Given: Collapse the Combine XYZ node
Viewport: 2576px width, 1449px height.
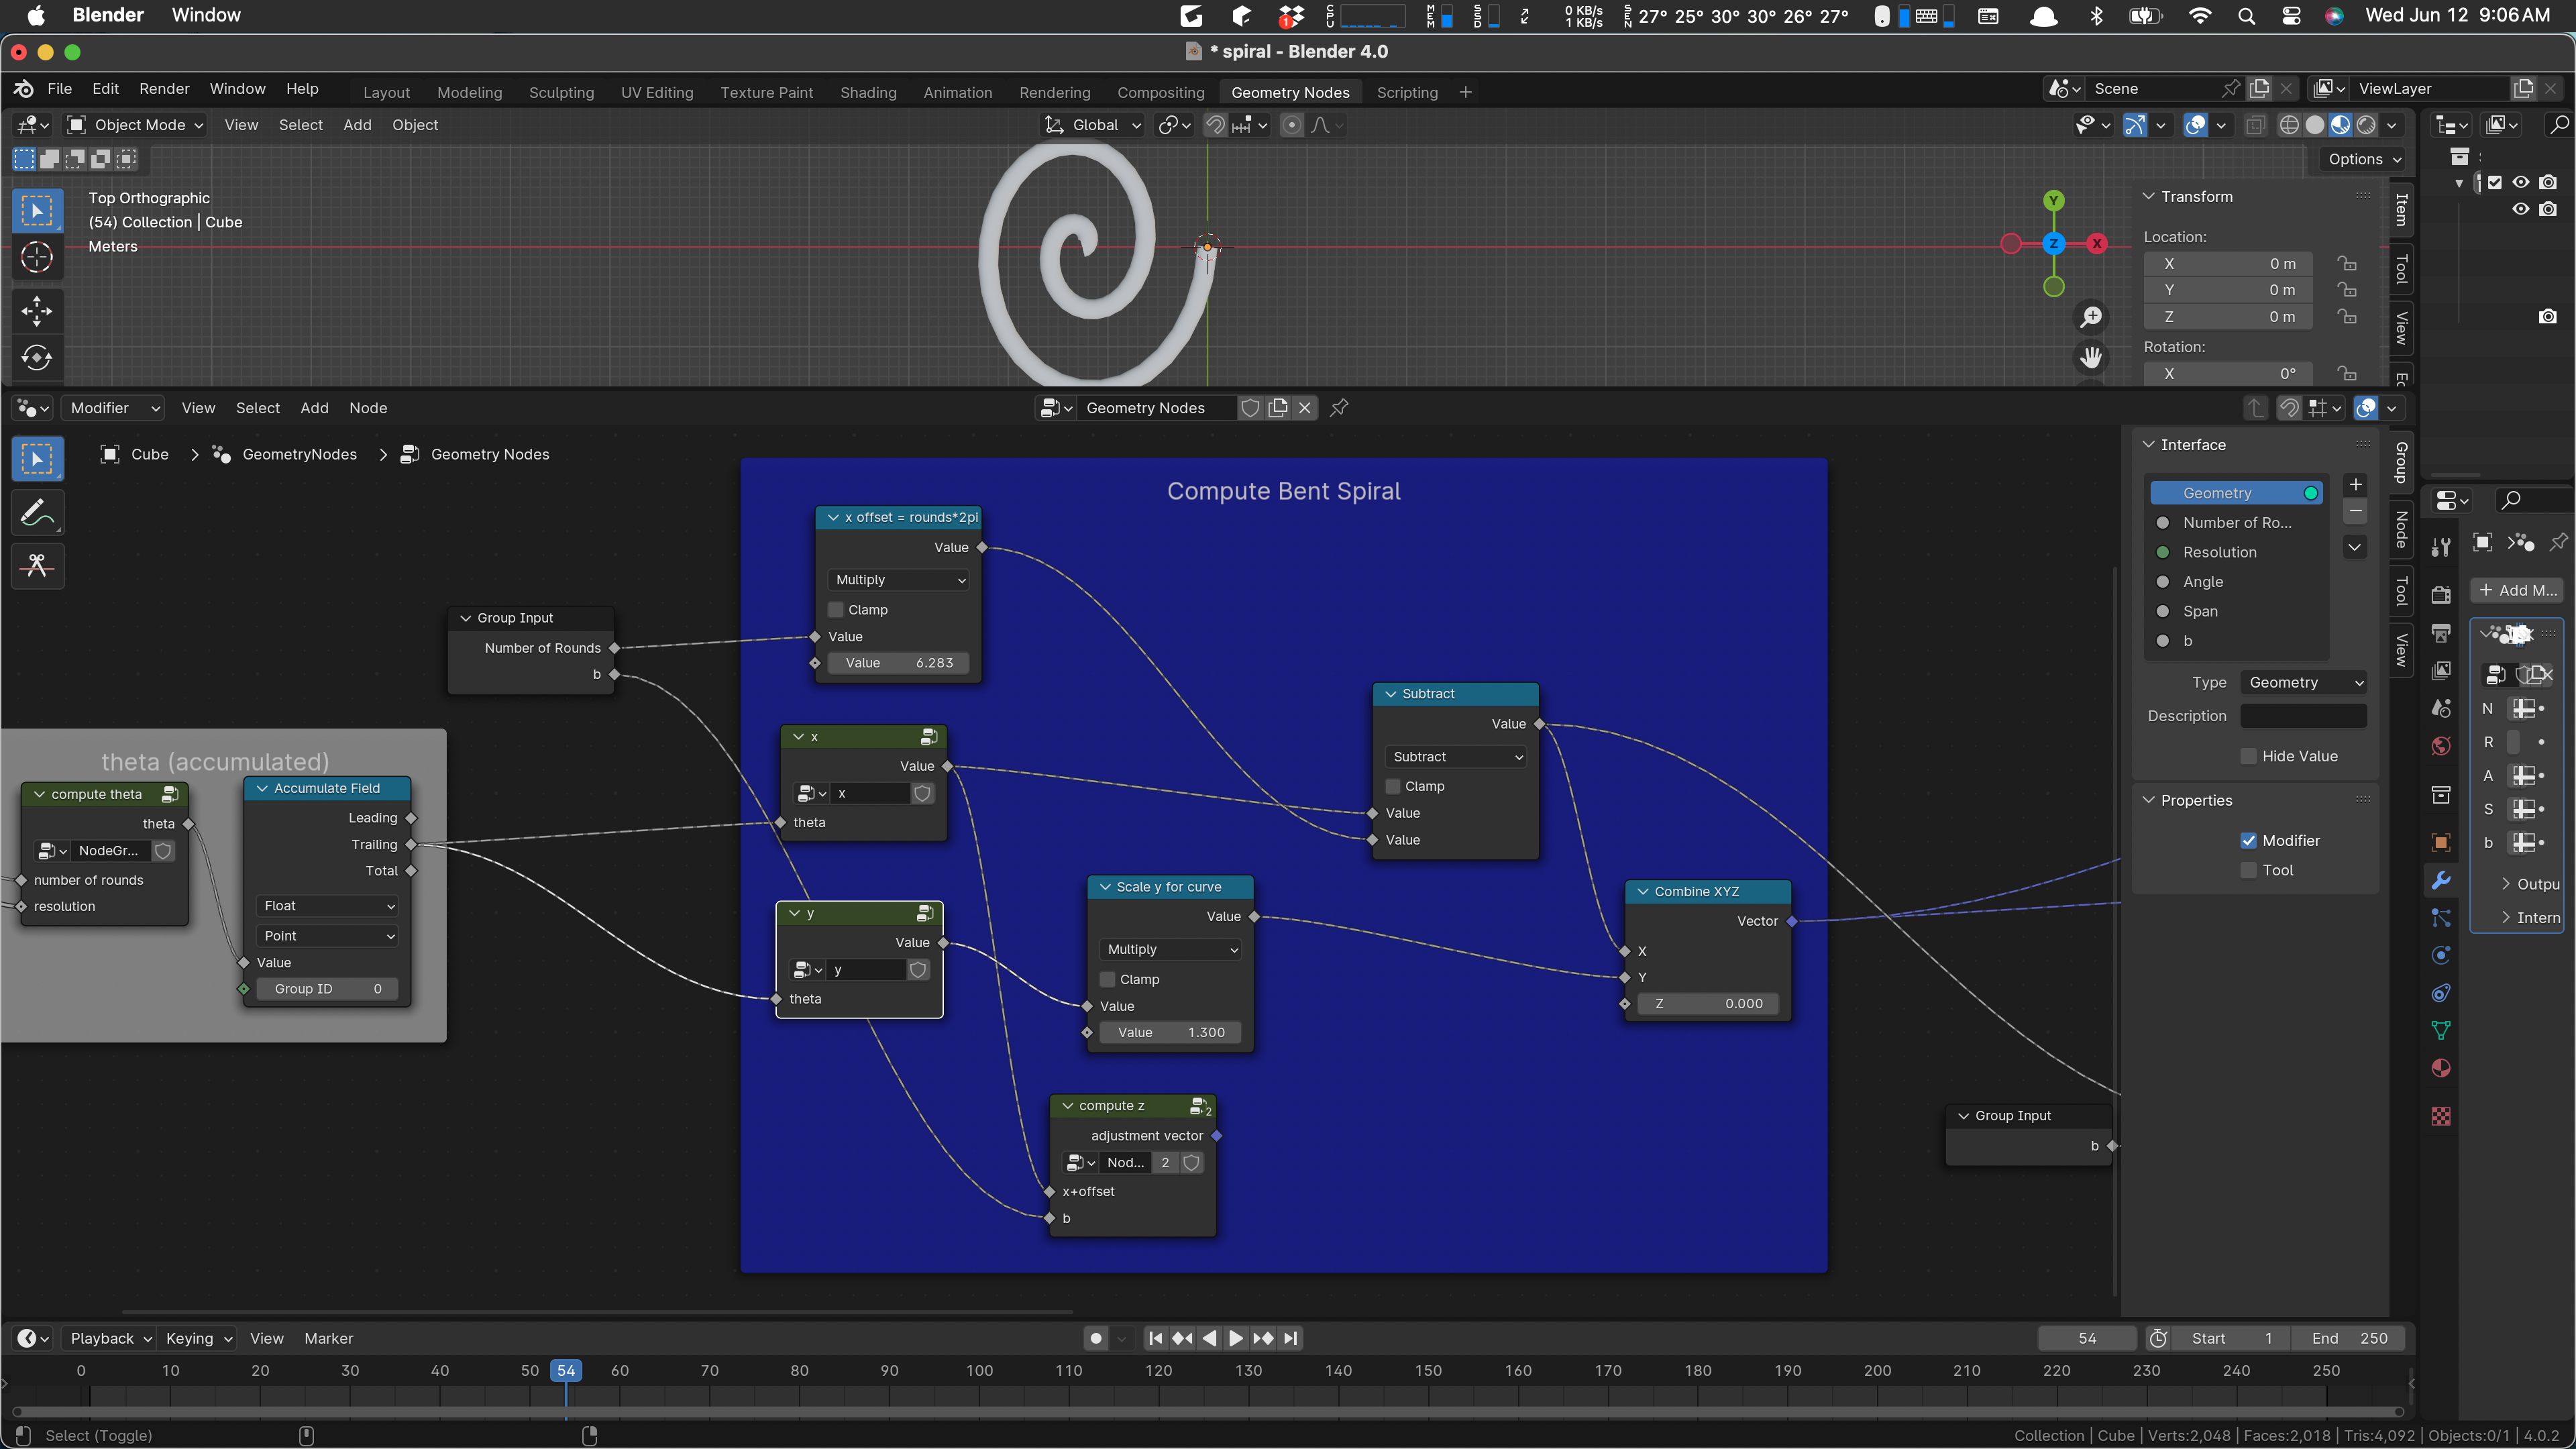Looking at the screenshot, I should click(1642, 891).
